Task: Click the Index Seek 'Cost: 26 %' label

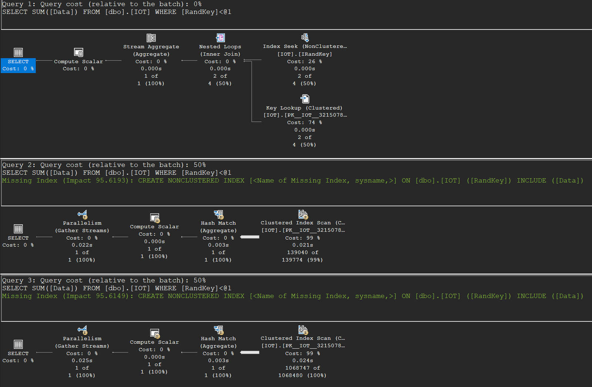Action: click(305, 61)
